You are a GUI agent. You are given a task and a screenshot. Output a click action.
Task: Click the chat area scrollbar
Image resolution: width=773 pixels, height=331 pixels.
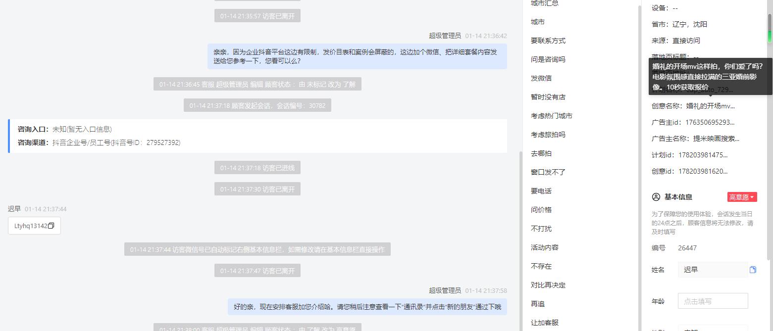[520, 241]
